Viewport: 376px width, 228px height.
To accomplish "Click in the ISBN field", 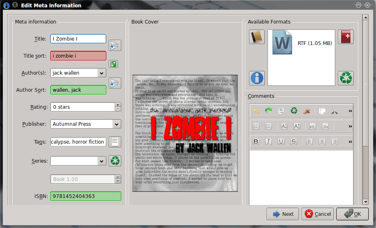I will 86,196.
